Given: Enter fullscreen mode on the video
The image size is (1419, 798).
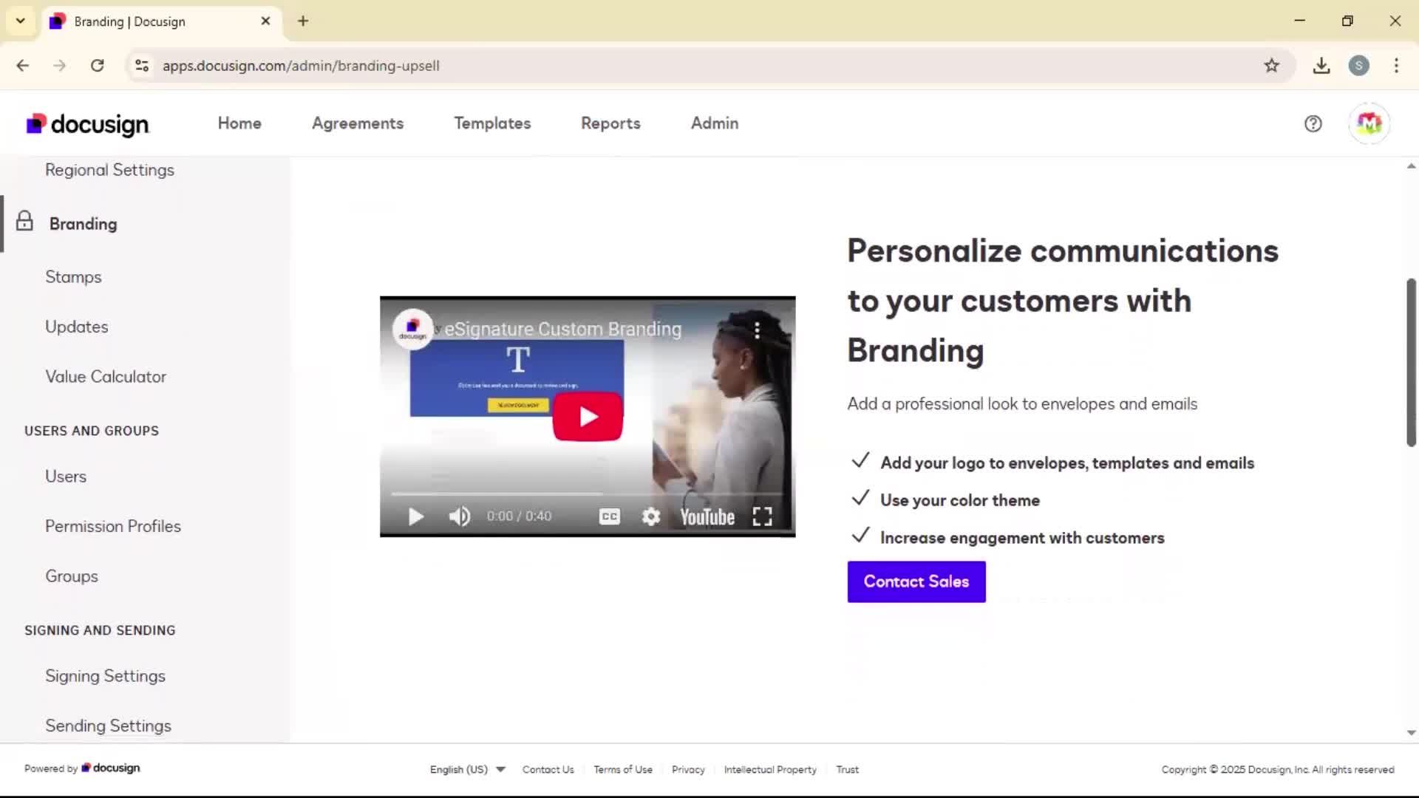Looking at the screenshot, I should click(763, 516).
